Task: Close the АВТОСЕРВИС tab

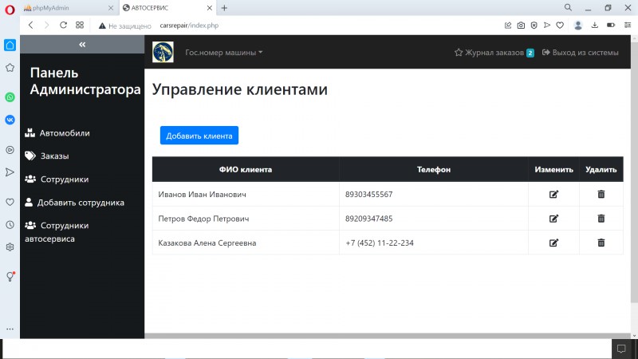Action: pos(210,8)
